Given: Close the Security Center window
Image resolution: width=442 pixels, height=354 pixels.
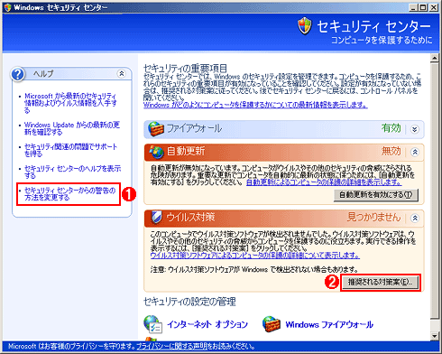Looking at the screenshot, I should [433, 7].
